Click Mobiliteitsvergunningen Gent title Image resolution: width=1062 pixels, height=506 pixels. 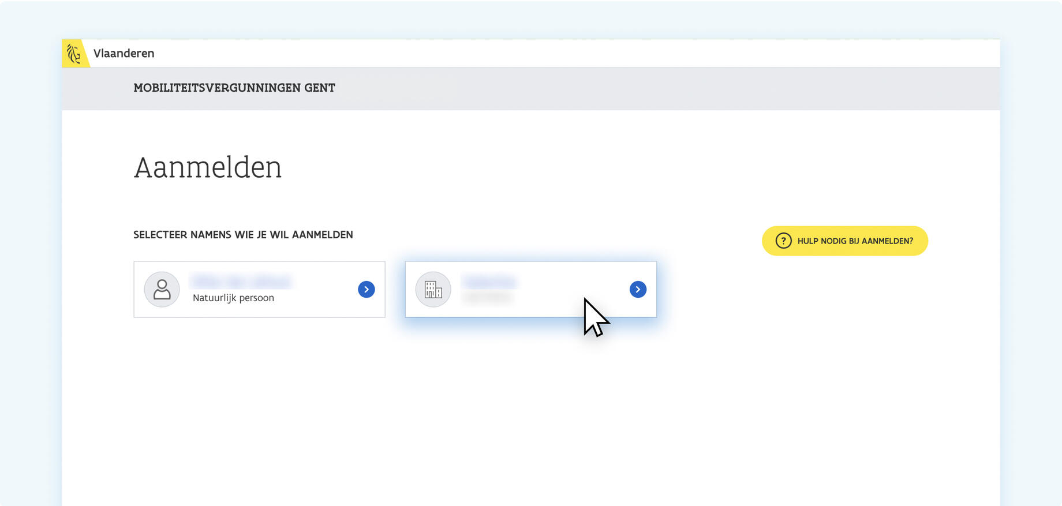click(x=234, y=88)
